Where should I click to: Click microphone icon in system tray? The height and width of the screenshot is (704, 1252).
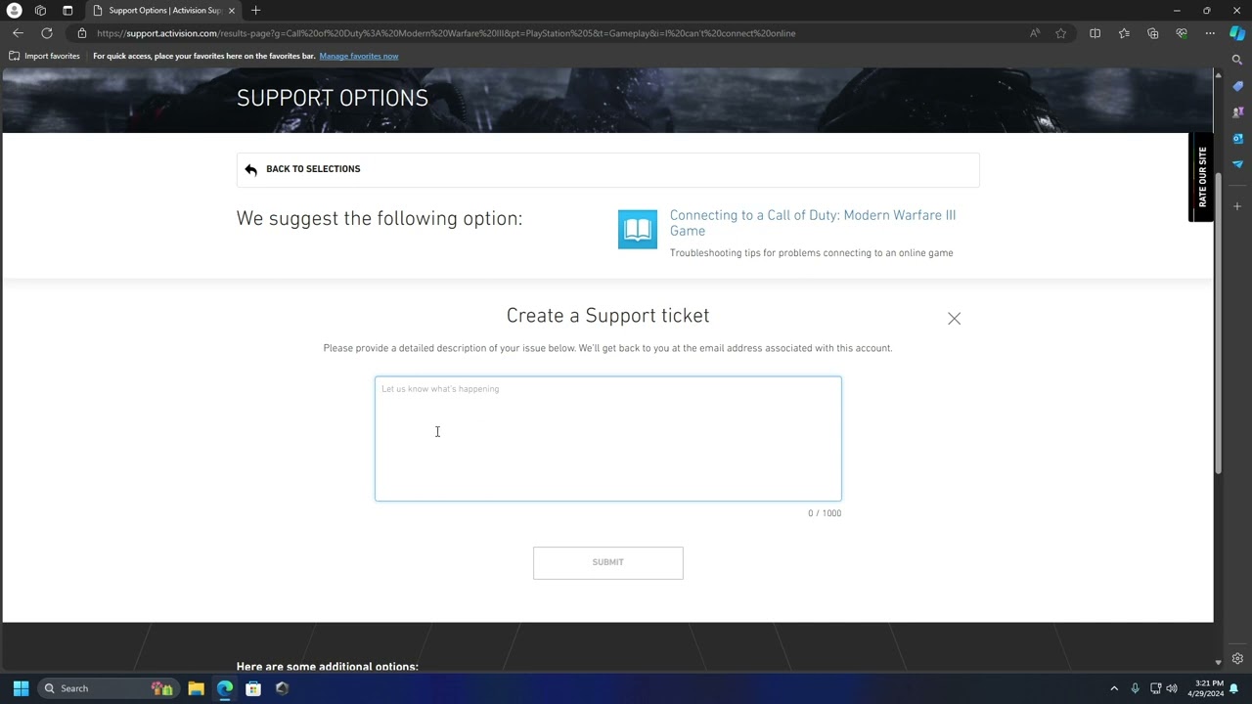click(x=1135, y=688)
